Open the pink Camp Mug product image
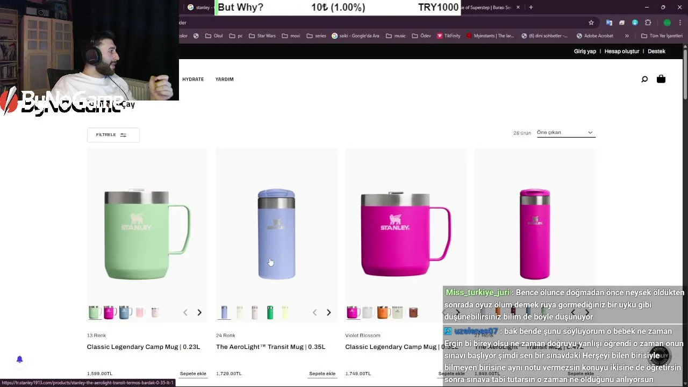The image size is (688, 387). (406, 234)
